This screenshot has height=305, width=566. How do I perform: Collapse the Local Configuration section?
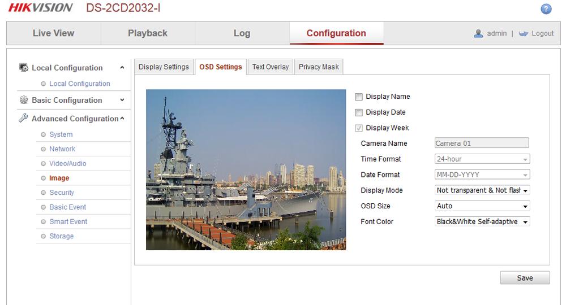point(122,68)
